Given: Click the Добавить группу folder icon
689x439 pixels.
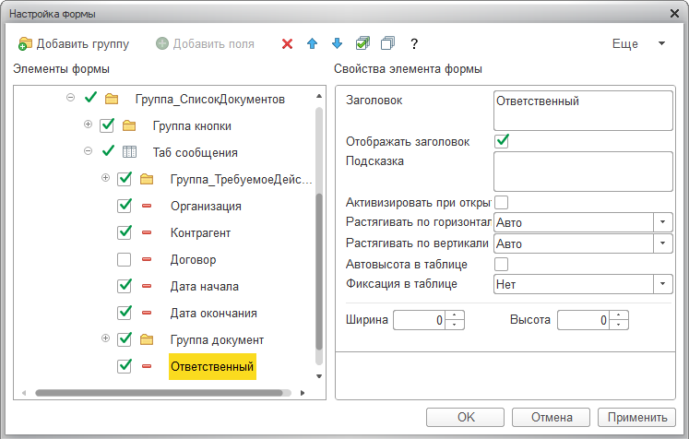Looking at the screenshot, I should (x=25, y=44).
